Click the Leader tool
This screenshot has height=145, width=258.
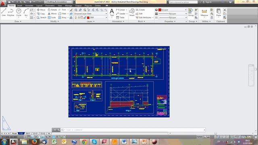coord(121,14)
